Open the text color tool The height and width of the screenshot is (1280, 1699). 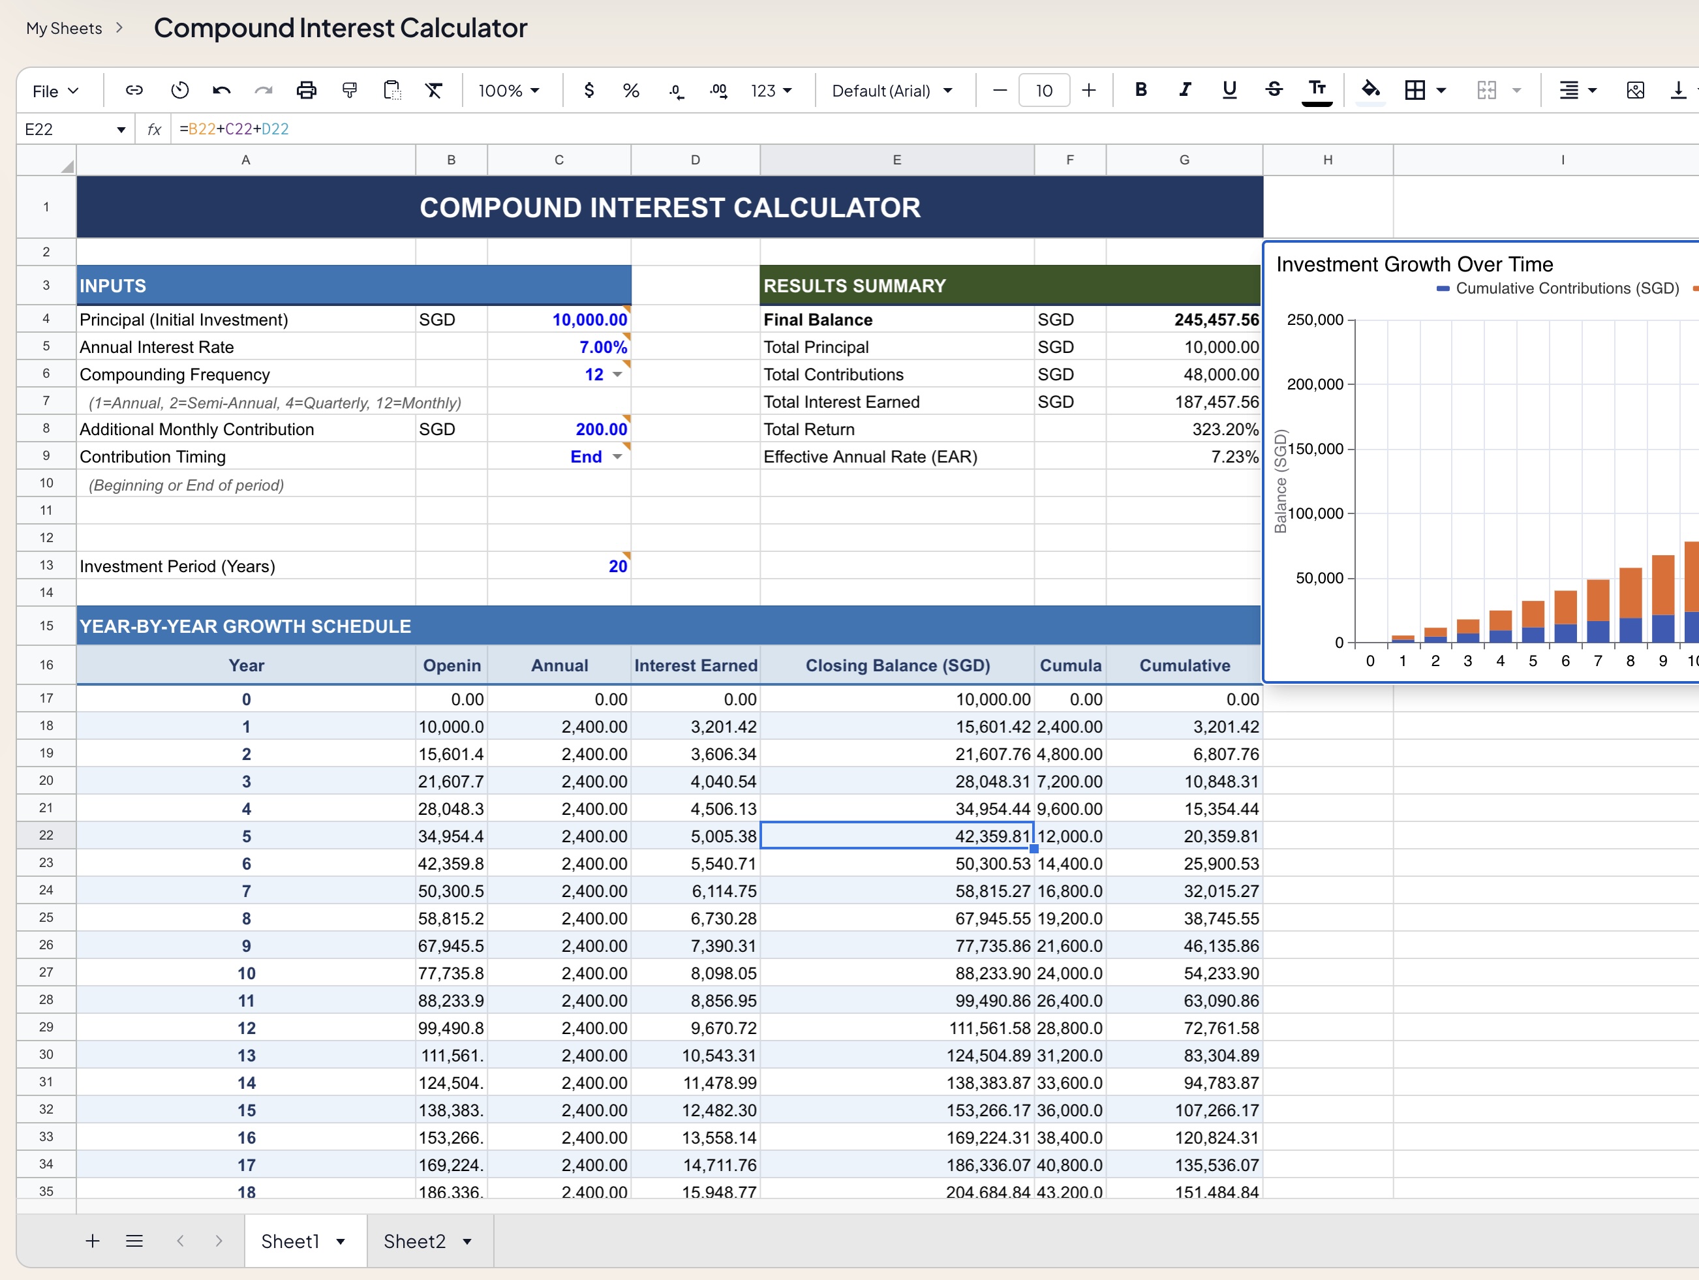(1317, 91)
